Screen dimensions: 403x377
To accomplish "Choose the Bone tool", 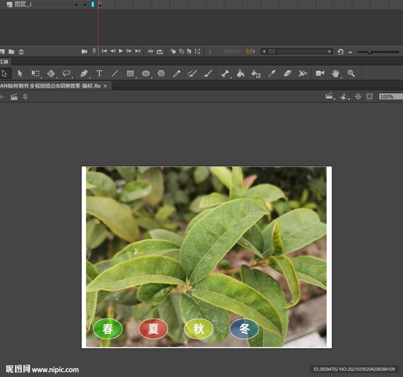I will pyautogui.click(x=225, y=74).
